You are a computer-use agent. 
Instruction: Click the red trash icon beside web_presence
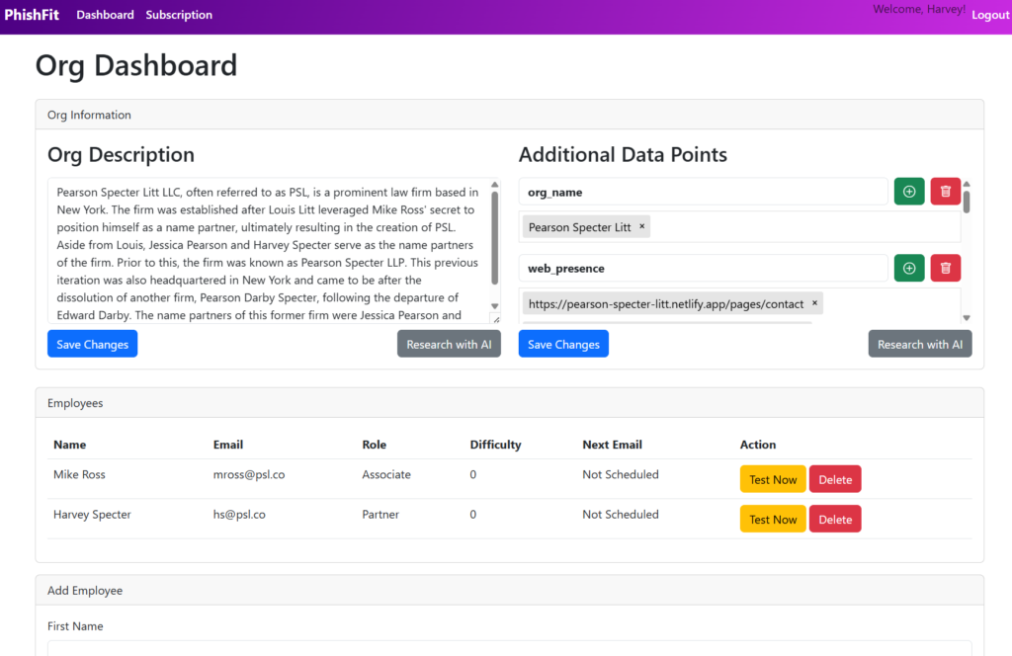coord(945,268)
